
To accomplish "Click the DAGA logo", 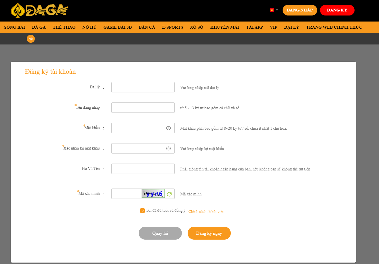I will click(x=39, y=10).
